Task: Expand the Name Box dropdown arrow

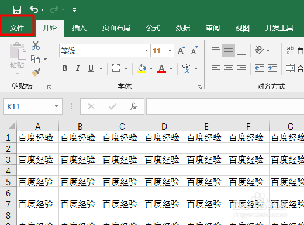Action: click(57, 106)
